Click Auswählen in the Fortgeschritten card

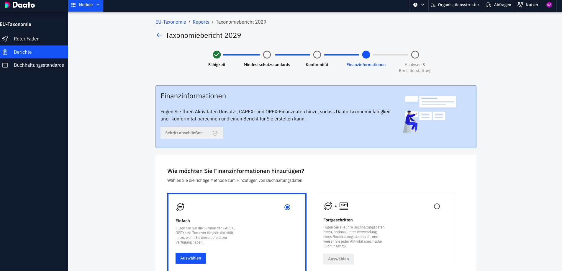(x=338, y=259)
